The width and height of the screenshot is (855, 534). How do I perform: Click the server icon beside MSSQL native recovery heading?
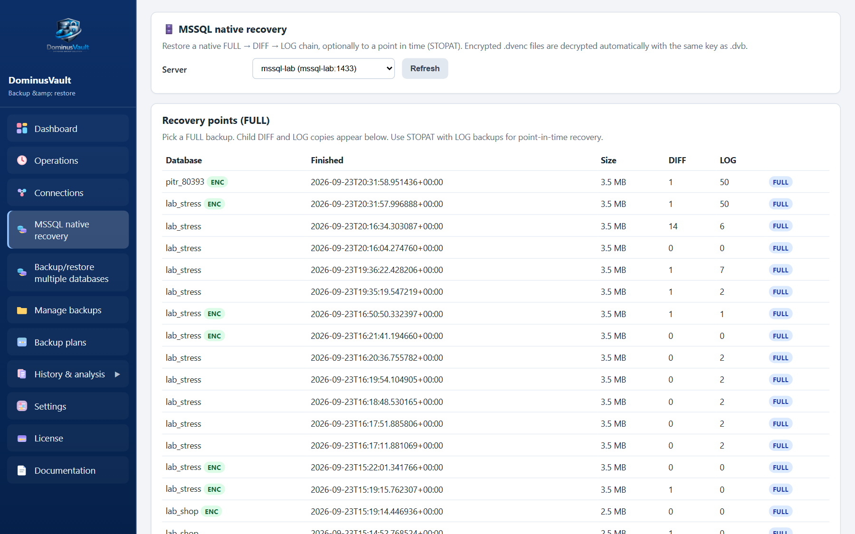169,29
